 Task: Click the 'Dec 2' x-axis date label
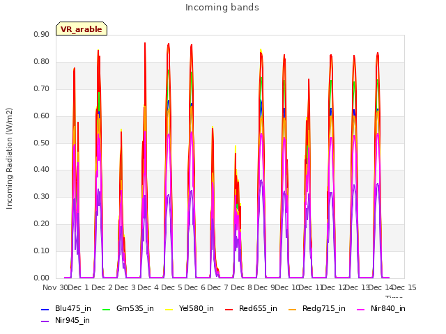[102, 287]
